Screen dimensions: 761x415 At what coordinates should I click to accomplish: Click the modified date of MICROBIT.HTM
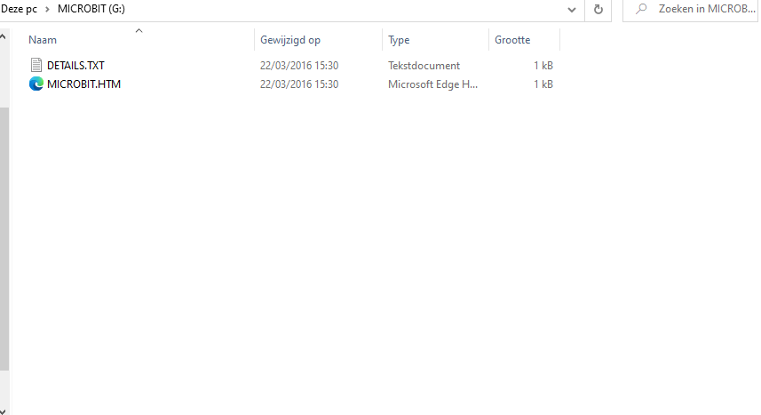[x=299, y=84]
